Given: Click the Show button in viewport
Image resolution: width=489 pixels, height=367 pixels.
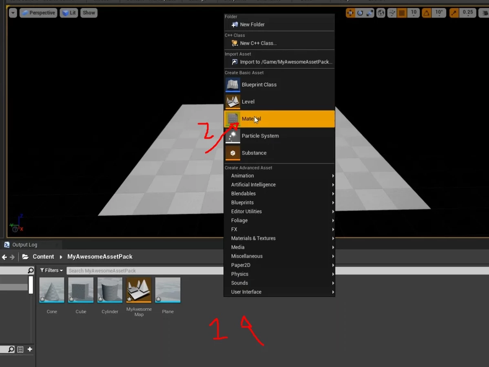Looking at the screenshot, I should click(x=89, y=13).
